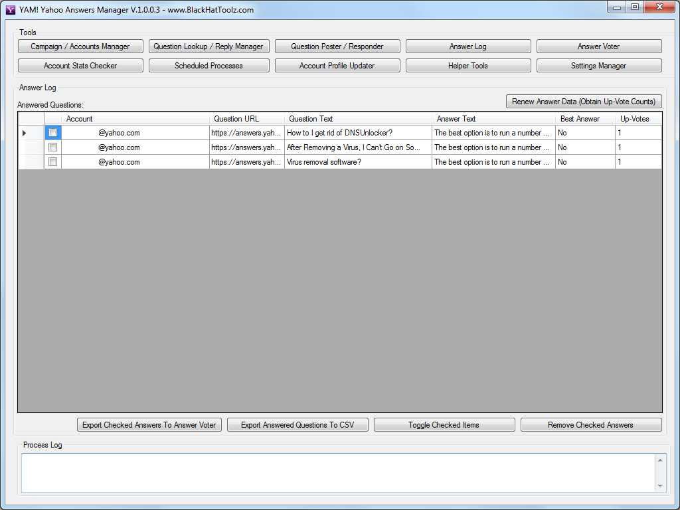Screen dimensions: 680x510
Task: Launch the Account Stats Checker
Action: 80,66
